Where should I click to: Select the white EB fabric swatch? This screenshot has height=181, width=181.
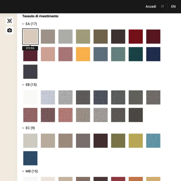pyautogui.click(x=30, y=97)
